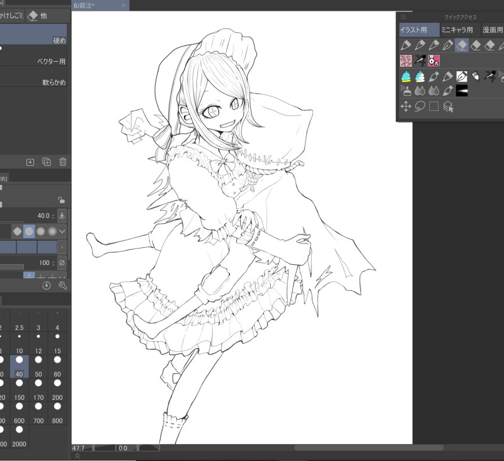Click the canvas rotation value 0.0
Image resolution: width=504 pixels, height=461 pixels.
pos(123,448)
